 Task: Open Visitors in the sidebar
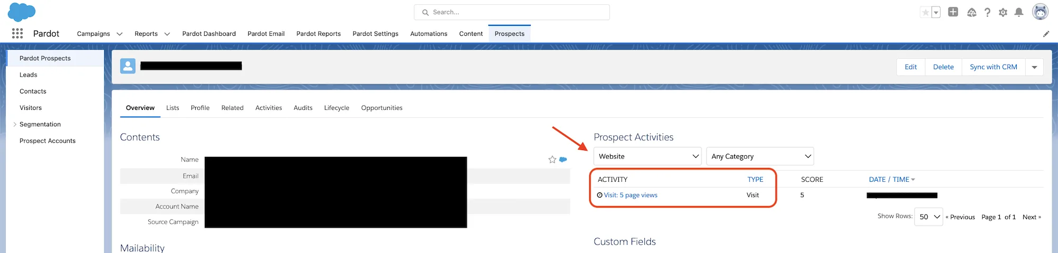click(31, 108)
